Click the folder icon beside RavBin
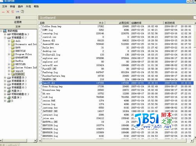This screenshot has height=146, width=196. point(13,61)
